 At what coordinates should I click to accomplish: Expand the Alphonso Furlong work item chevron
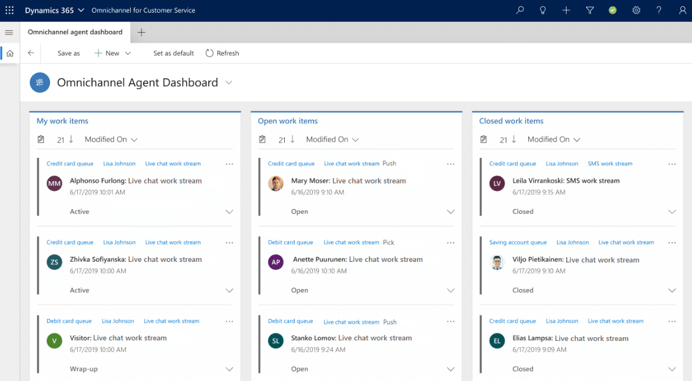229,211
